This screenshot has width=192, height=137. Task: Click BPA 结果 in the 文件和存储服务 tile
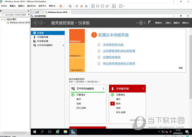point(81,108)
